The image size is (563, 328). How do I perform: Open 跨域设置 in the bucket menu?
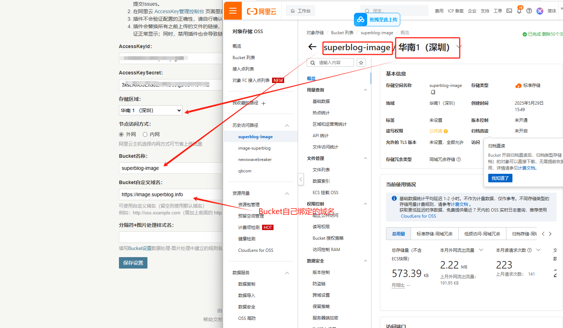click(321, 295)
